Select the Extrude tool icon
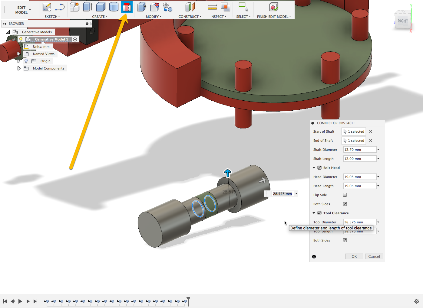423x308 pixels. (88, 7)
